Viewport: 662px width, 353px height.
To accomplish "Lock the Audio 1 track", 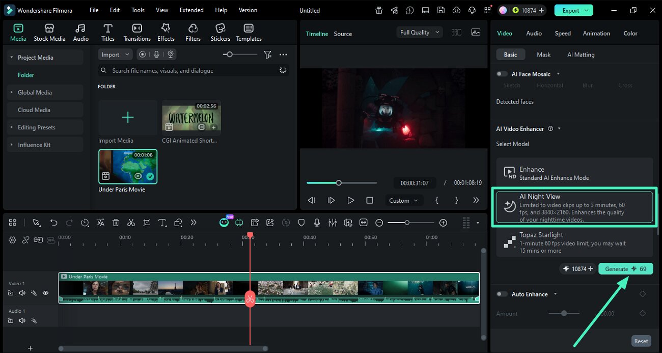I will click(x=10, y=320).
